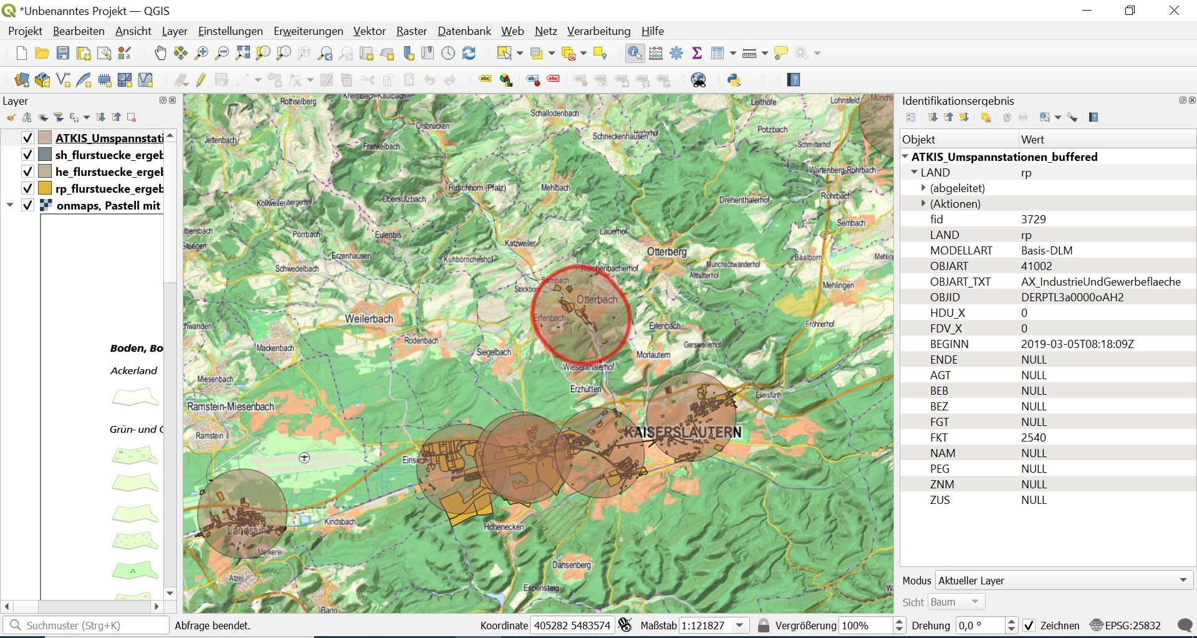Select the Pan Map tool
This screenshot has width=1197, height=638.
[x=160, y=52]
